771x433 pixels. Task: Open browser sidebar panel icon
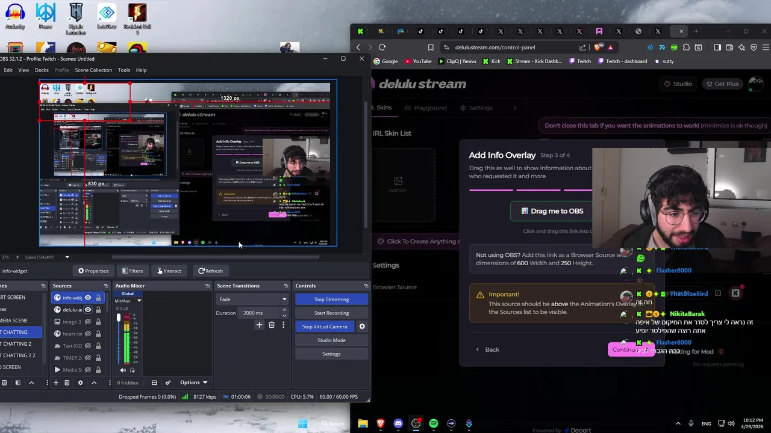click(x=717, y=48)
